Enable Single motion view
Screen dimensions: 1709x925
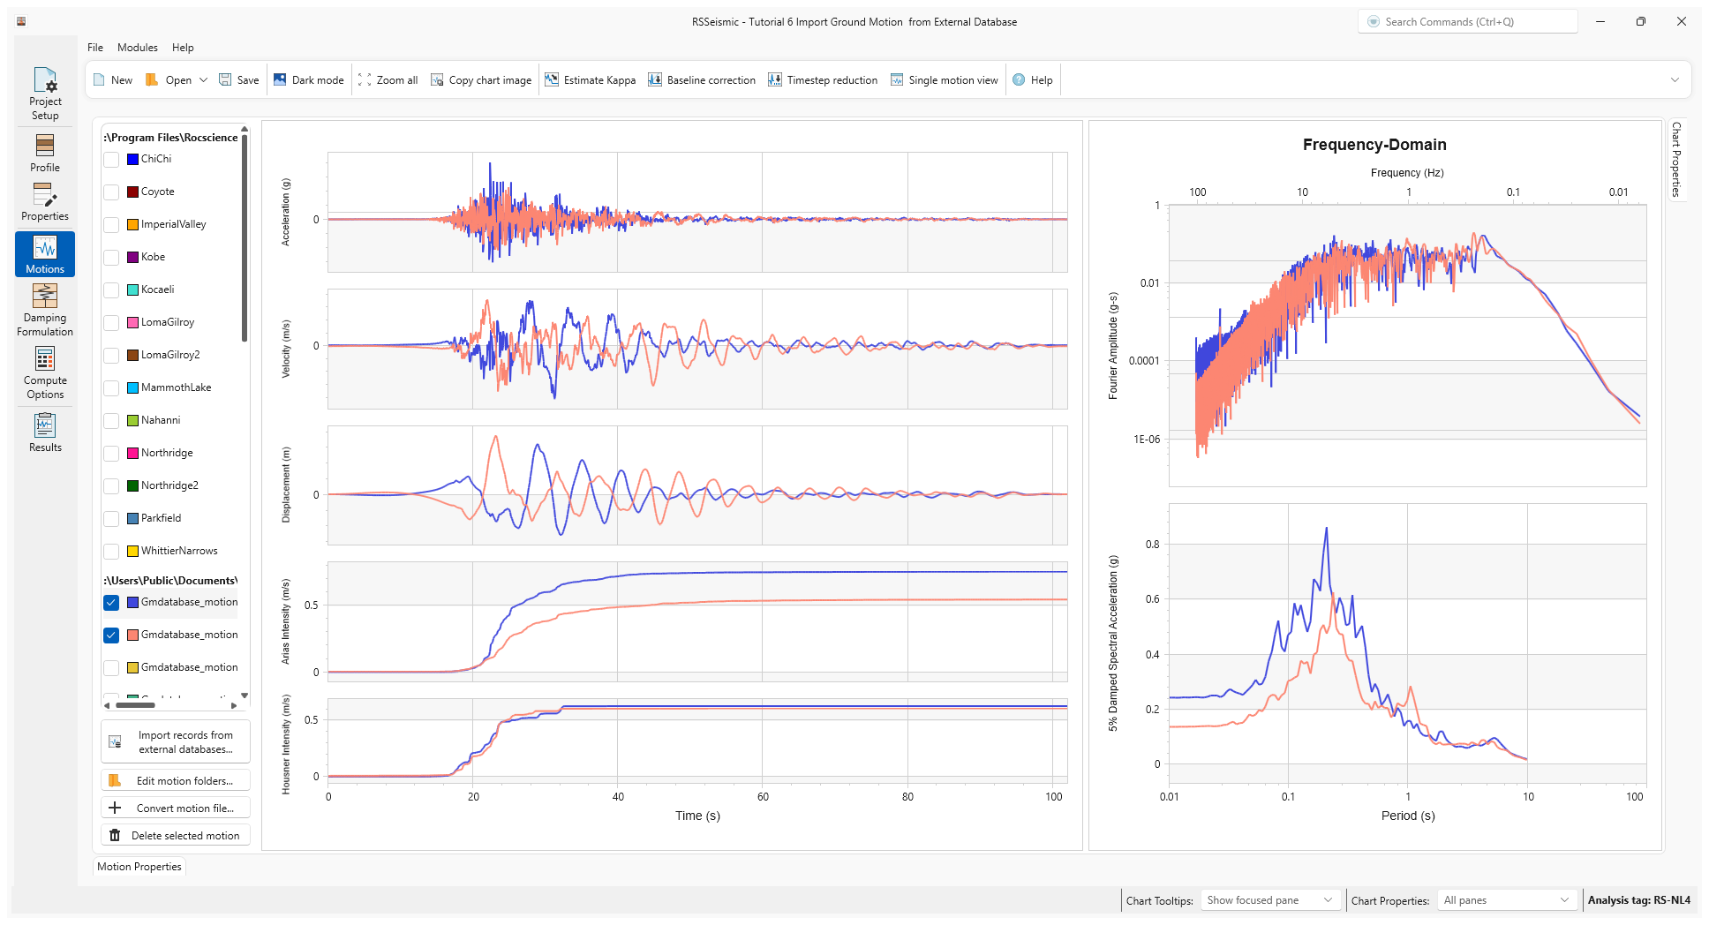pyautogui.click(x=943, y=79)
